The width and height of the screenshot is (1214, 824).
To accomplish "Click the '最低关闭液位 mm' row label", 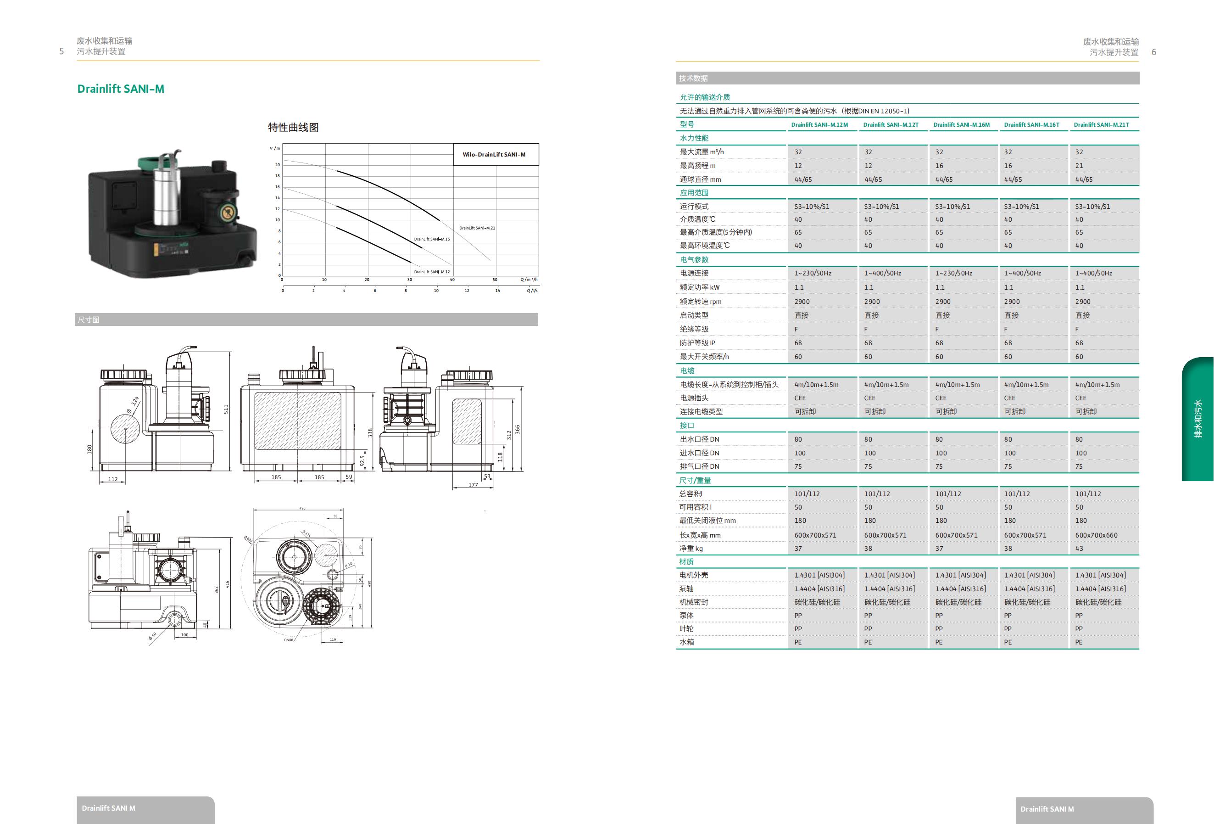I will point(707,521).
